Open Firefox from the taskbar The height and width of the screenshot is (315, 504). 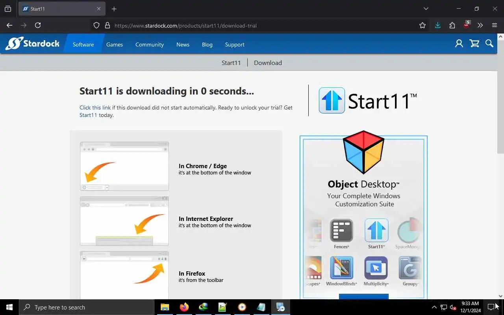pos(184,307)
